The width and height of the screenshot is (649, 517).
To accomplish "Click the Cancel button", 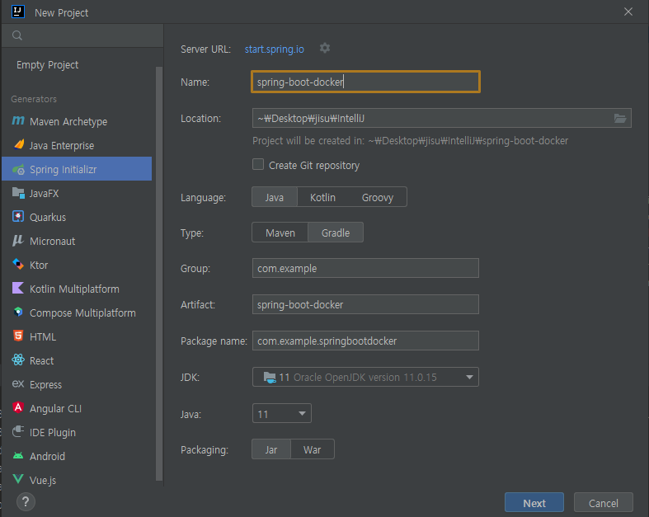I will pos(603,503).
